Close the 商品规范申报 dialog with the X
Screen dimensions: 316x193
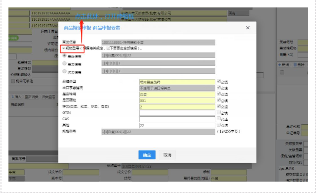click(x=248, y=28)
